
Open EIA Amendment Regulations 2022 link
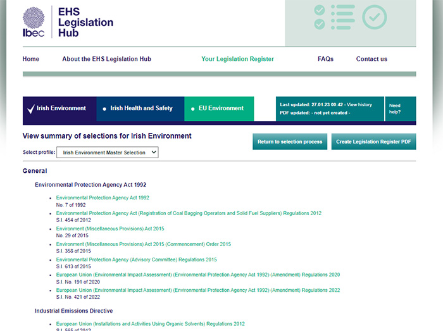pyautogui.click(x=197, y=290)
